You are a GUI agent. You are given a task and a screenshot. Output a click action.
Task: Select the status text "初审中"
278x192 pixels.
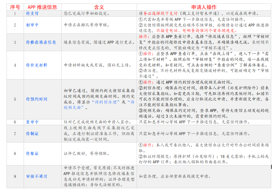[x=32, y=25]
